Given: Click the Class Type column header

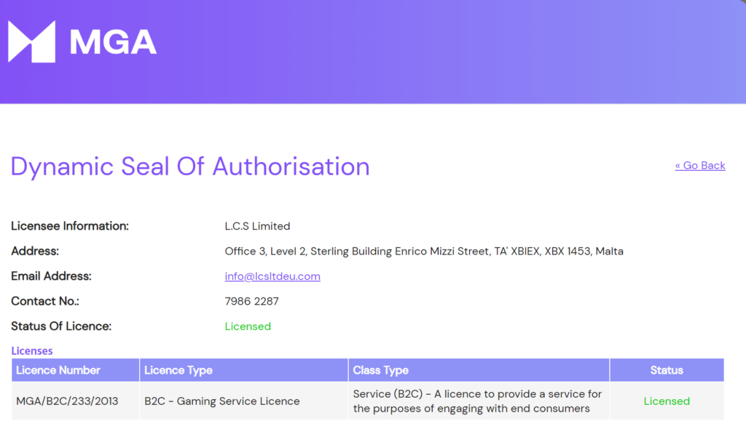Looking at the screenshot, I should point(380,370).
